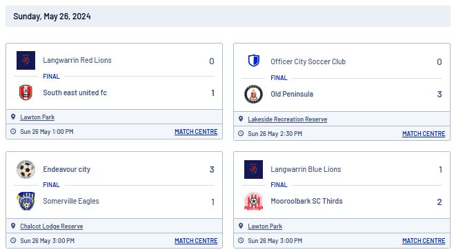Open Match Centre for Langwarrin Blue Lions game
The height and width of the screenshot is (252, 454).
[x=424, y=241]
